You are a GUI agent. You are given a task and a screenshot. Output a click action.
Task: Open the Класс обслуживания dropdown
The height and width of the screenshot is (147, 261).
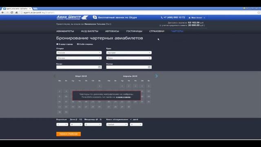point(117,125)
